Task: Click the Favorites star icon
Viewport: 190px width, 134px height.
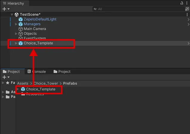Action: pyautogui.click(x=8, y=83)
